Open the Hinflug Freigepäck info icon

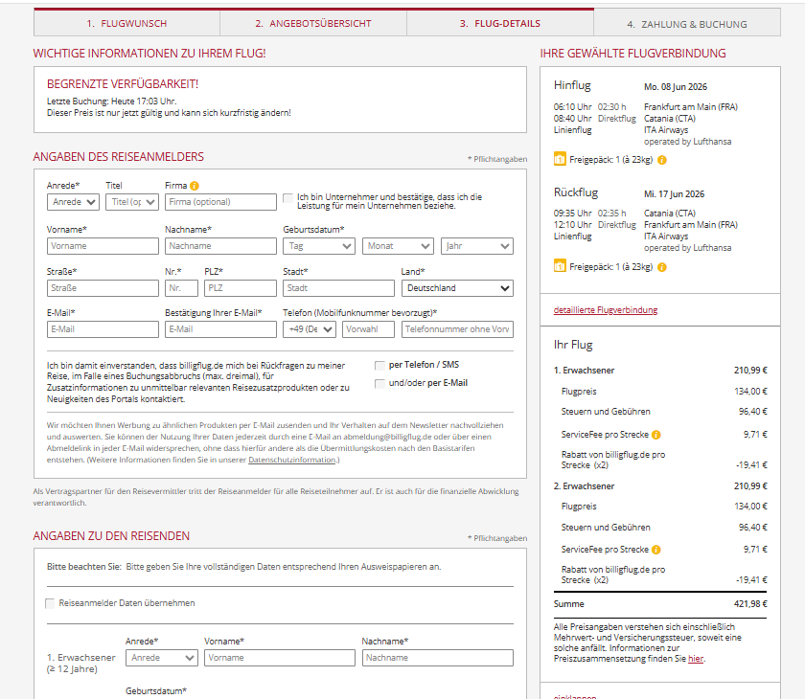tap(662, 159)
